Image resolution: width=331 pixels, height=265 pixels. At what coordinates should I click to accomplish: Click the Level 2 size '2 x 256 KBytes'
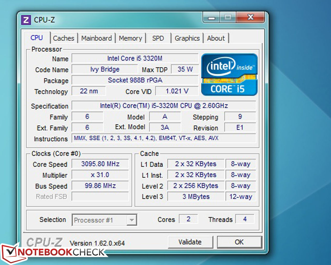coord(196,186)
